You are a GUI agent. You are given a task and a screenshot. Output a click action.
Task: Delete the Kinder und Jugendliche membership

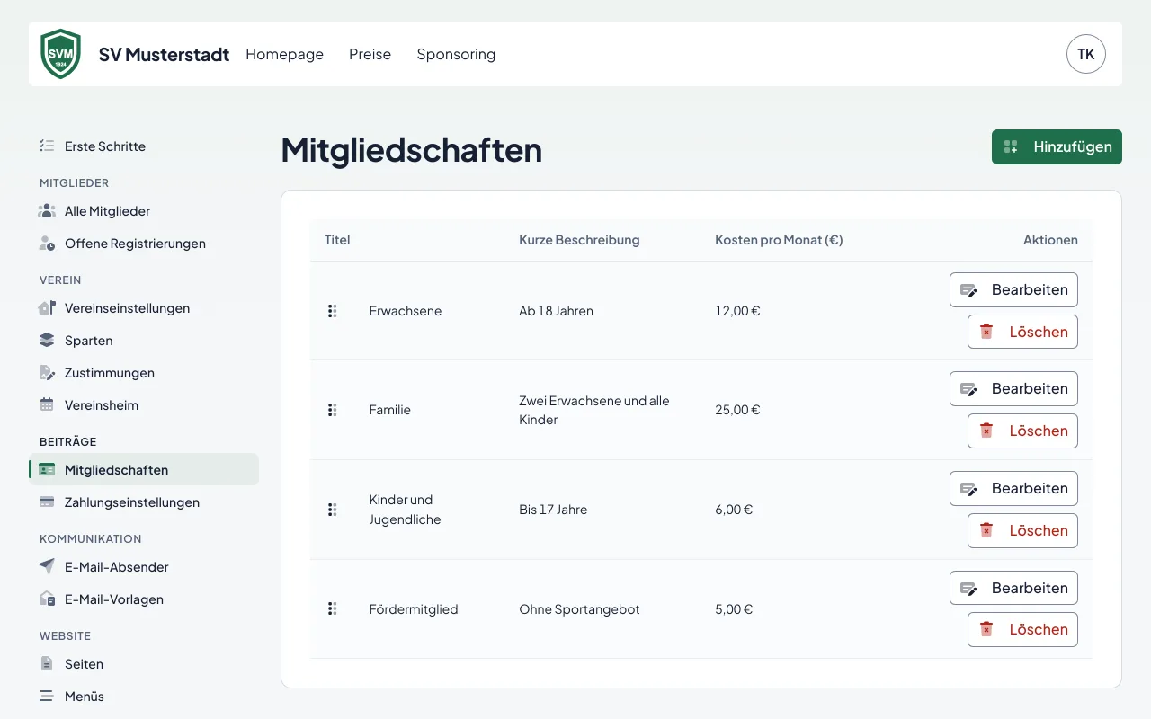[x=1022, y=530]
